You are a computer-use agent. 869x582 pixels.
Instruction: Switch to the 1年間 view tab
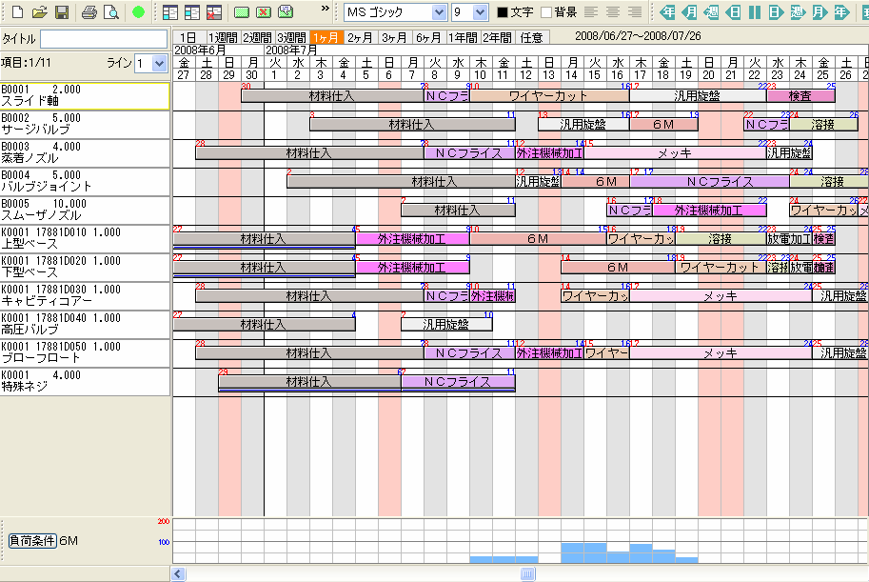point(464,37)
